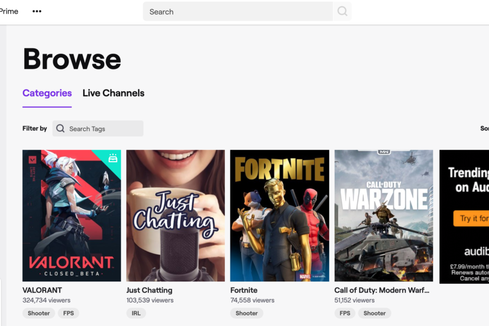
Task: Click the magnifier icon in Search Tags
Action: (x=60, y=129)
